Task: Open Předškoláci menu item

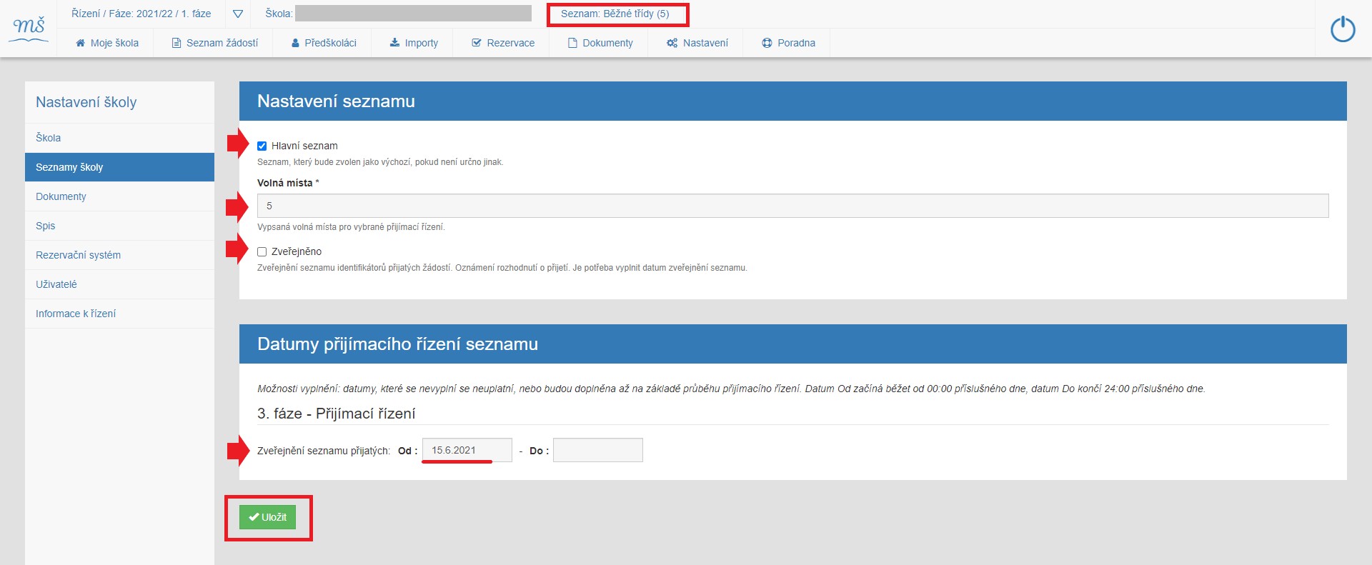Action: 324,43
